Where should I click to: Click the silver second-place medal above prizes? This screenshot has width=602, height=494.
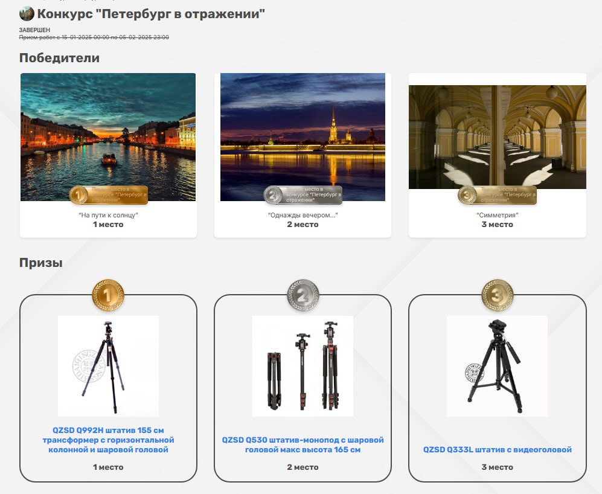(x=303, y=295)
